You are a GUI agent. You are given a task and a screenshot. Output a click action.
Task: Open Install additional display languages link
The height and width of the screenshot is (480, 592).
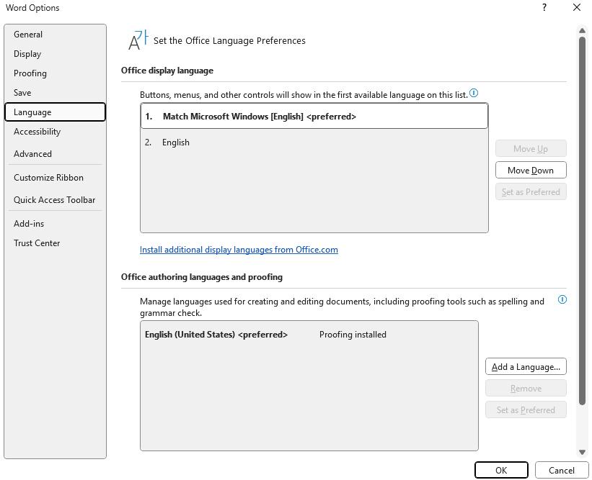(239, 250)
